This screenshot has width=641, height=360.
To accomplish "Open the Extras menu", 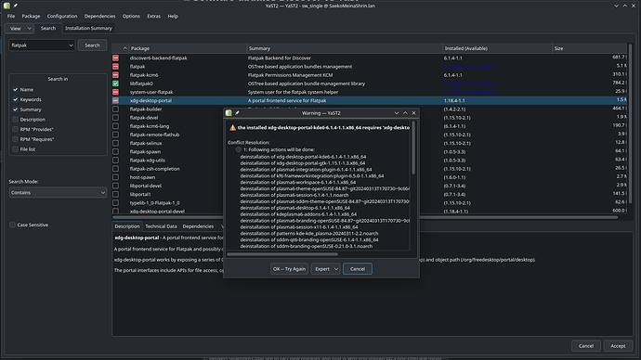I will pos(153,17).
